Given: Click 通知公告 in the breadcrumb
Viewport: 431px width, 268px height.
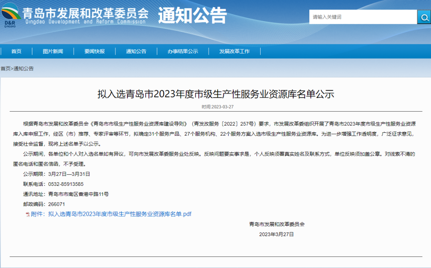Looking at the screenshot, I should coord(25,68).
